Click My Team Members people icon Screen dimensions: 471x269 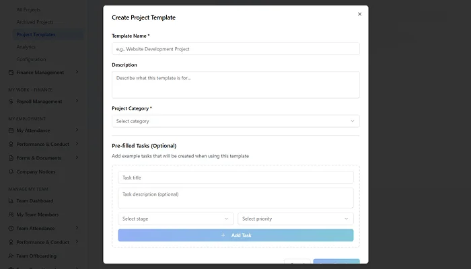click(x=11, y=215)
